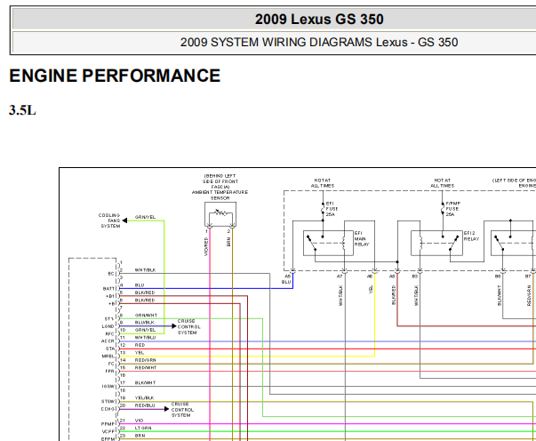Click the "(BEHIND LEFT SIDE OF FRONT FASCIA)" note
The height and width of the screenshot is (441, 536).
220,181
